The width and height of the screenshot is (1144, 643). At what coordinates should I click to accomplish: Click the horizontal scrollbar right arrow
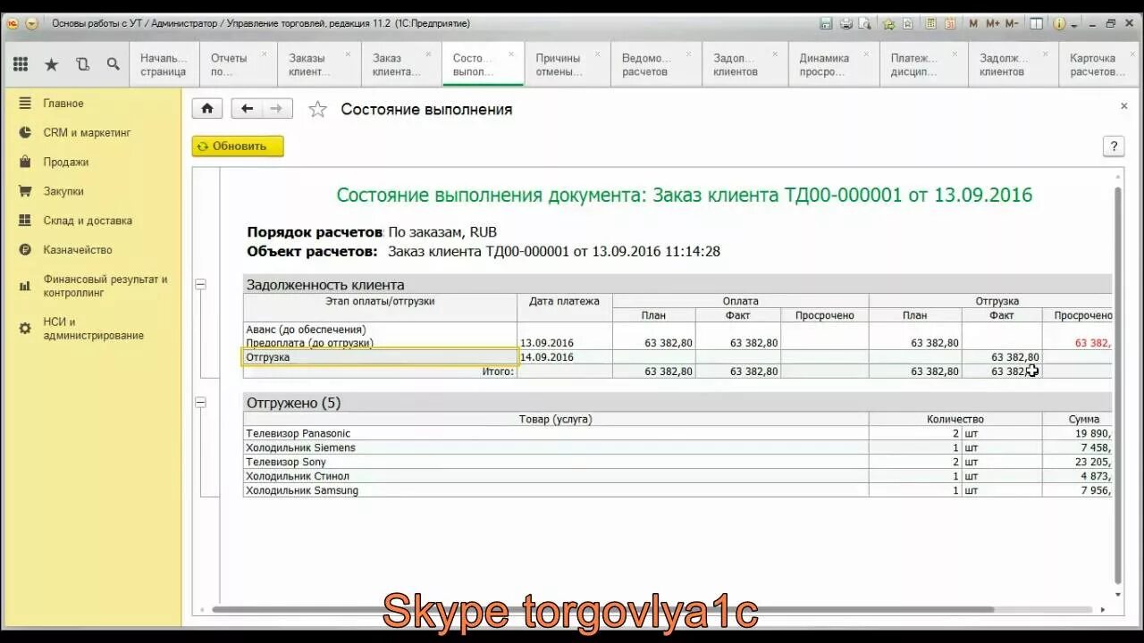tap(1104, 610)
